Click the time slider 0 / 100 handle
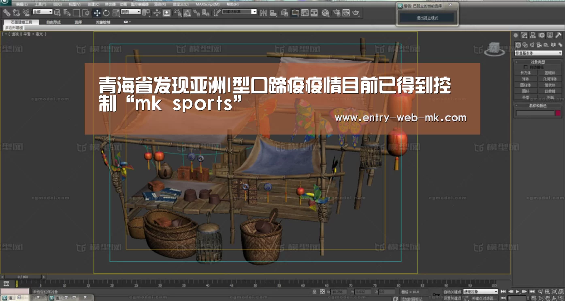 (23, 277)
